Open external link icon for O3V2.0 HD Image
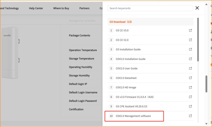The height and width of the screenshot is (127, 212). click(x=191, y=87)
